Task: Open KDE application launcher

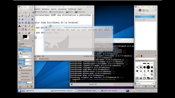Action: (19, 91)
